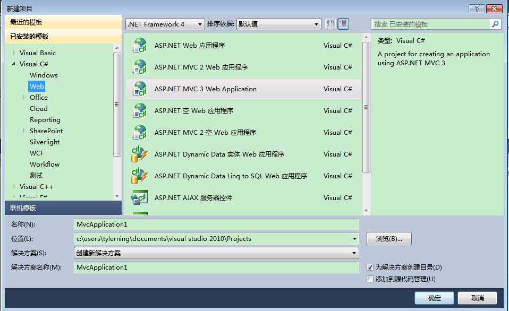Screen dimensions: 509x311
Task: Expand the SharePoint tree node
Action: 24,131
